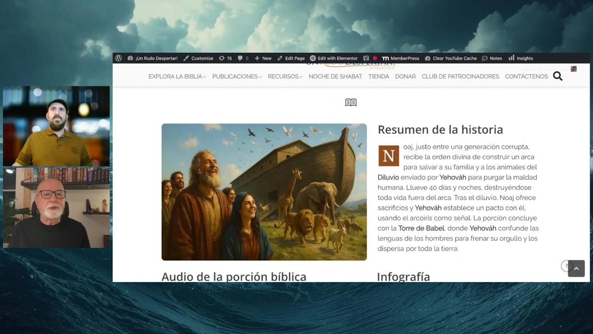Click the scroll-to-top arrow button
This screenshot has height=334, width=593.
tap(576, 269)
